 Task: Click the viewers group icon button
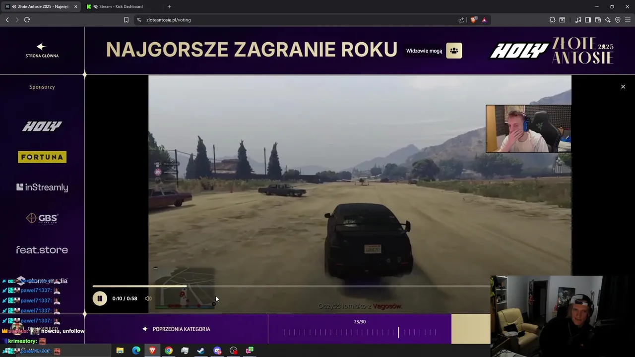pyautogui.click(x=454, y=51)
